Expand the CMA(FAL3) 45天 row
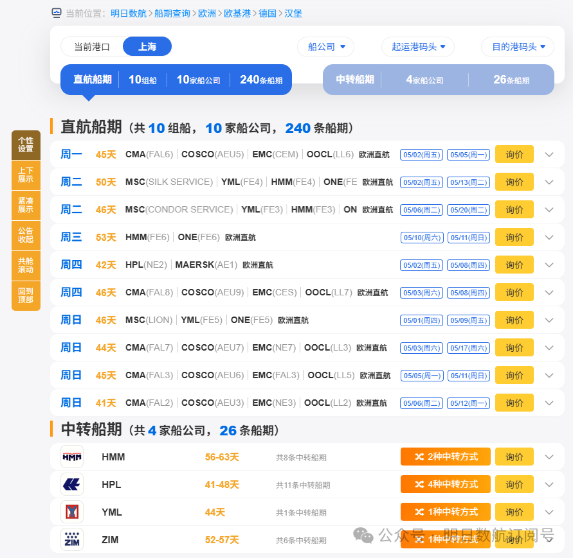The image size is (573, 558). [549, 375]
